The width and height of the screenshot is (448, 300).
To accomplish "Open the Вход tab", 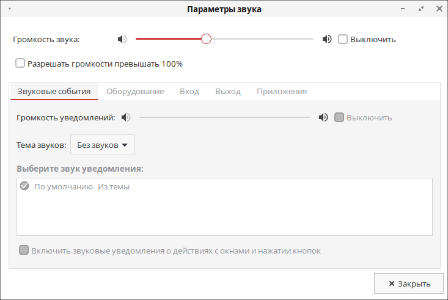I will coord(189,92).
